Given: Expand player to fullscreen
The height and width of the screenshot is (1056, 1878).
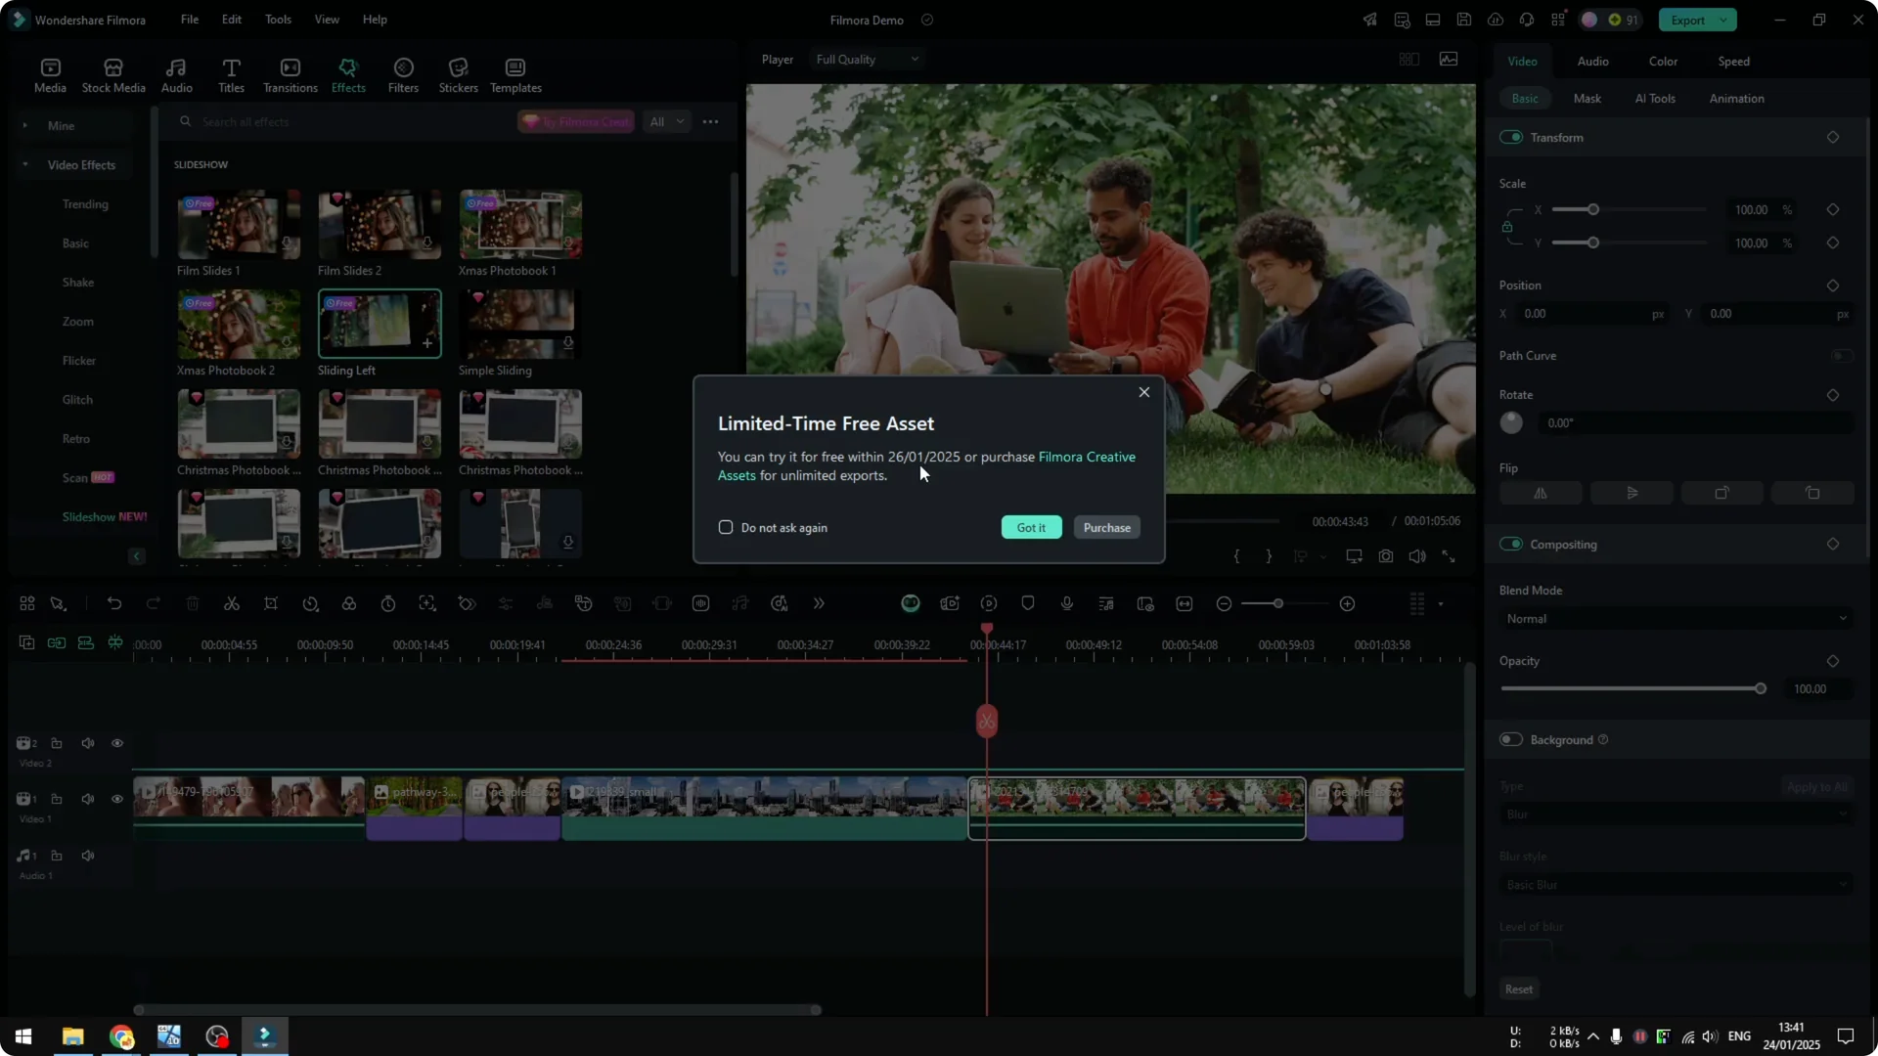Looking at the screenshot, I should [1449, 556].
